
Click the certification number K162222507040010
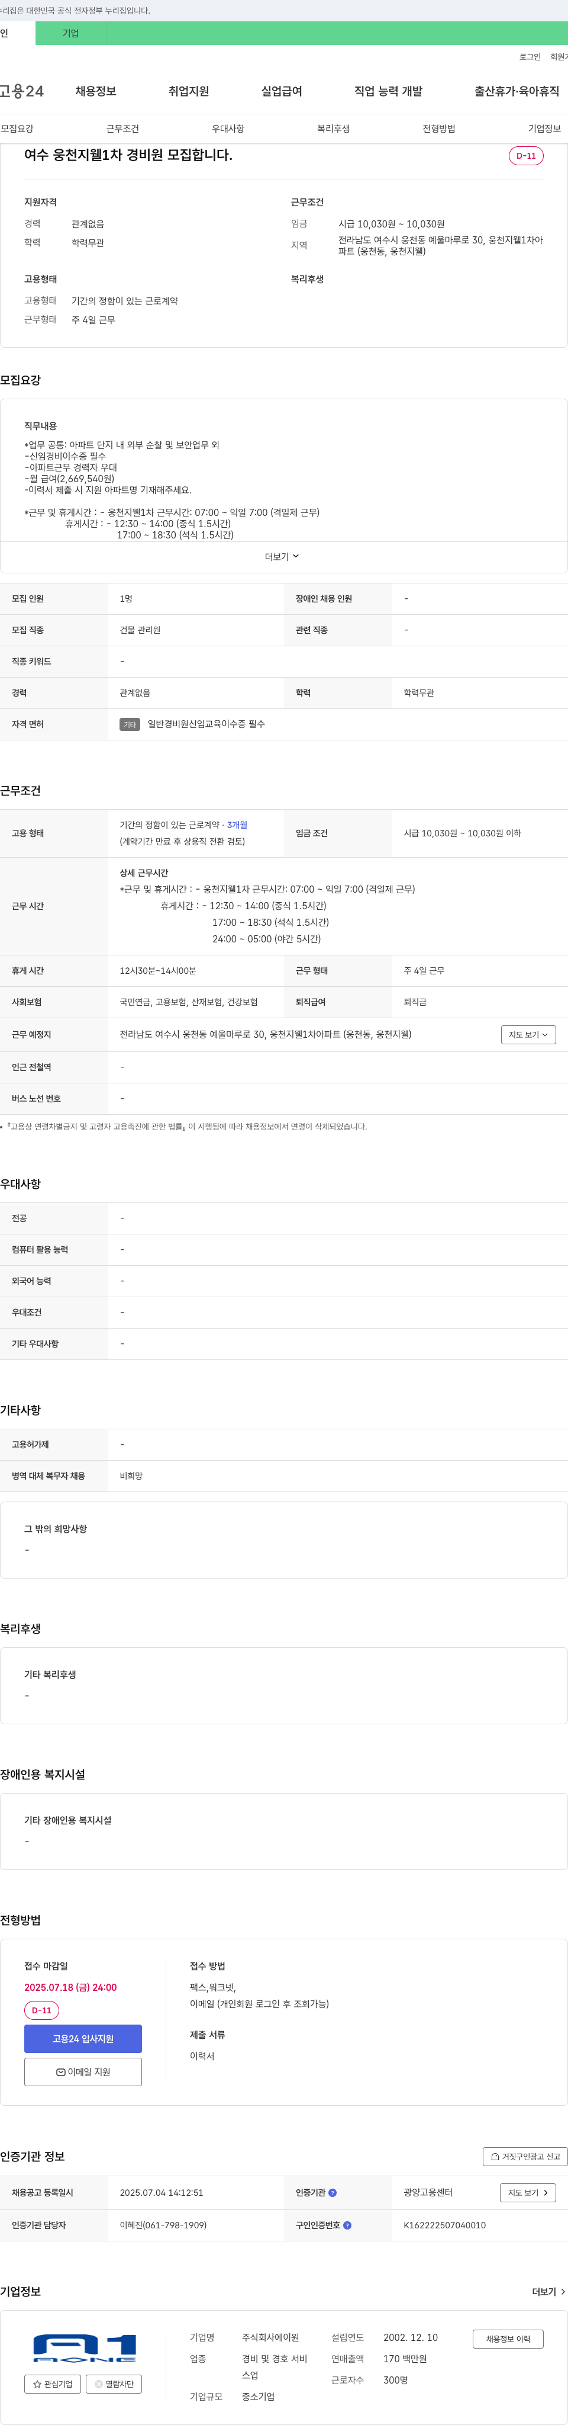tap(445, 2225)
